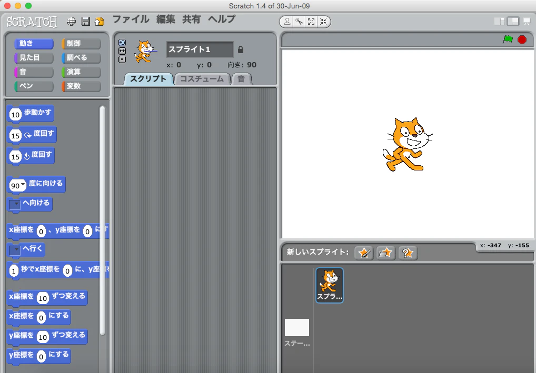Set rotation style to don't rotate
Screen dimensions: 536x373
(x=122, y=59)
